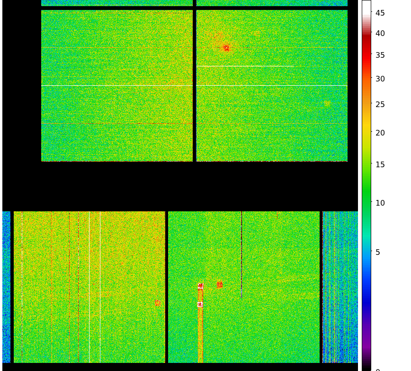The height and width of the screenshot is (371, 411).
Task: Click the blue striped panel at lower right
Action: (340, 287)
